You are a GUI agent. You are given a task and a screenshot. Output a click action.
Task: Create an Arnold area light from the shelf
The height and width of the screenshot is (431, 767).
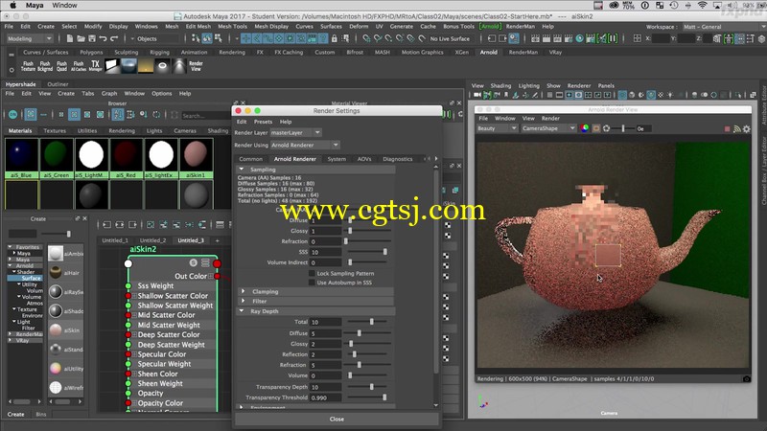[x=112, y=66]
